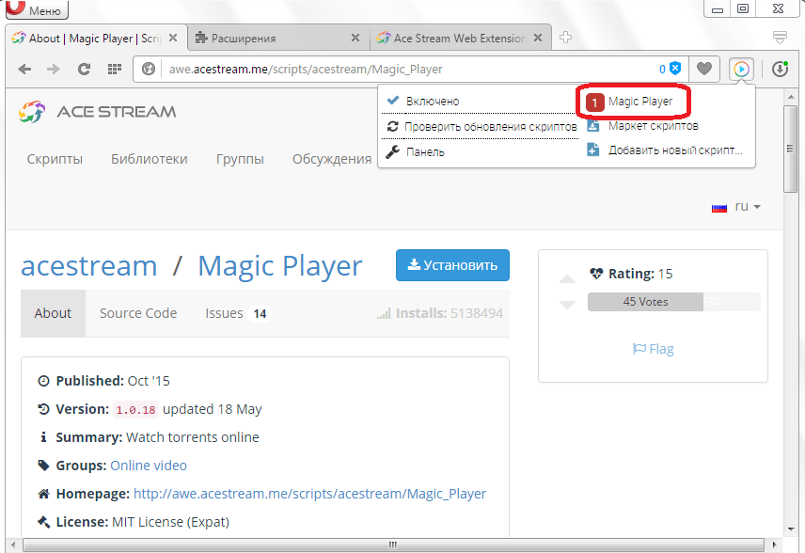The height and width of the screenshot is (553, 805).
Task: Open the Homepage URL link
Action: point(309,494)
